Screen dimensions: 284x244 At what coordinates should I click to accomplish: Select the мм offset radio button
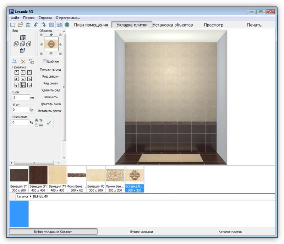37,125
